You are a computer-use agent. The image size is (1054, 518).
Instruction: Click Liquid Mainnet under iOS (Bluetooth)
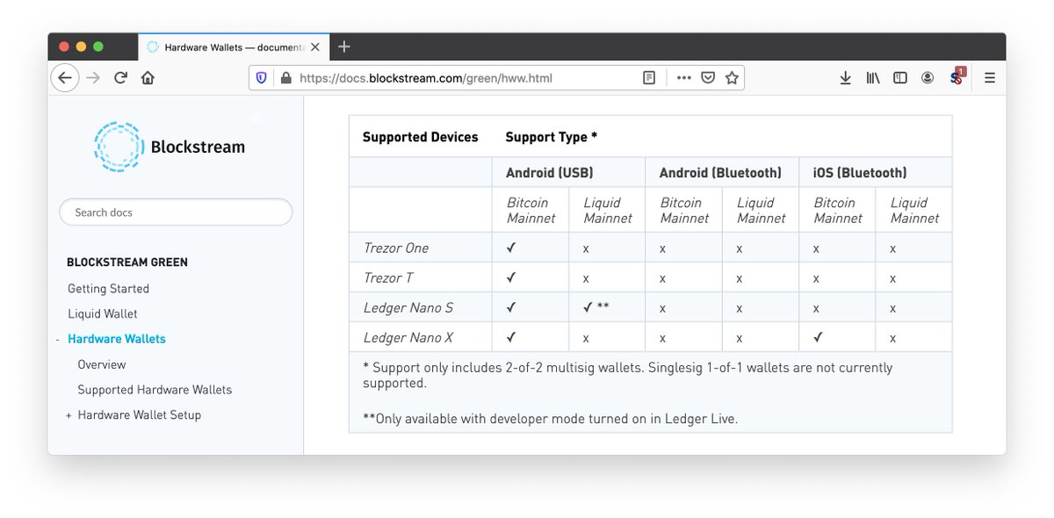click(x=914, y=210)
